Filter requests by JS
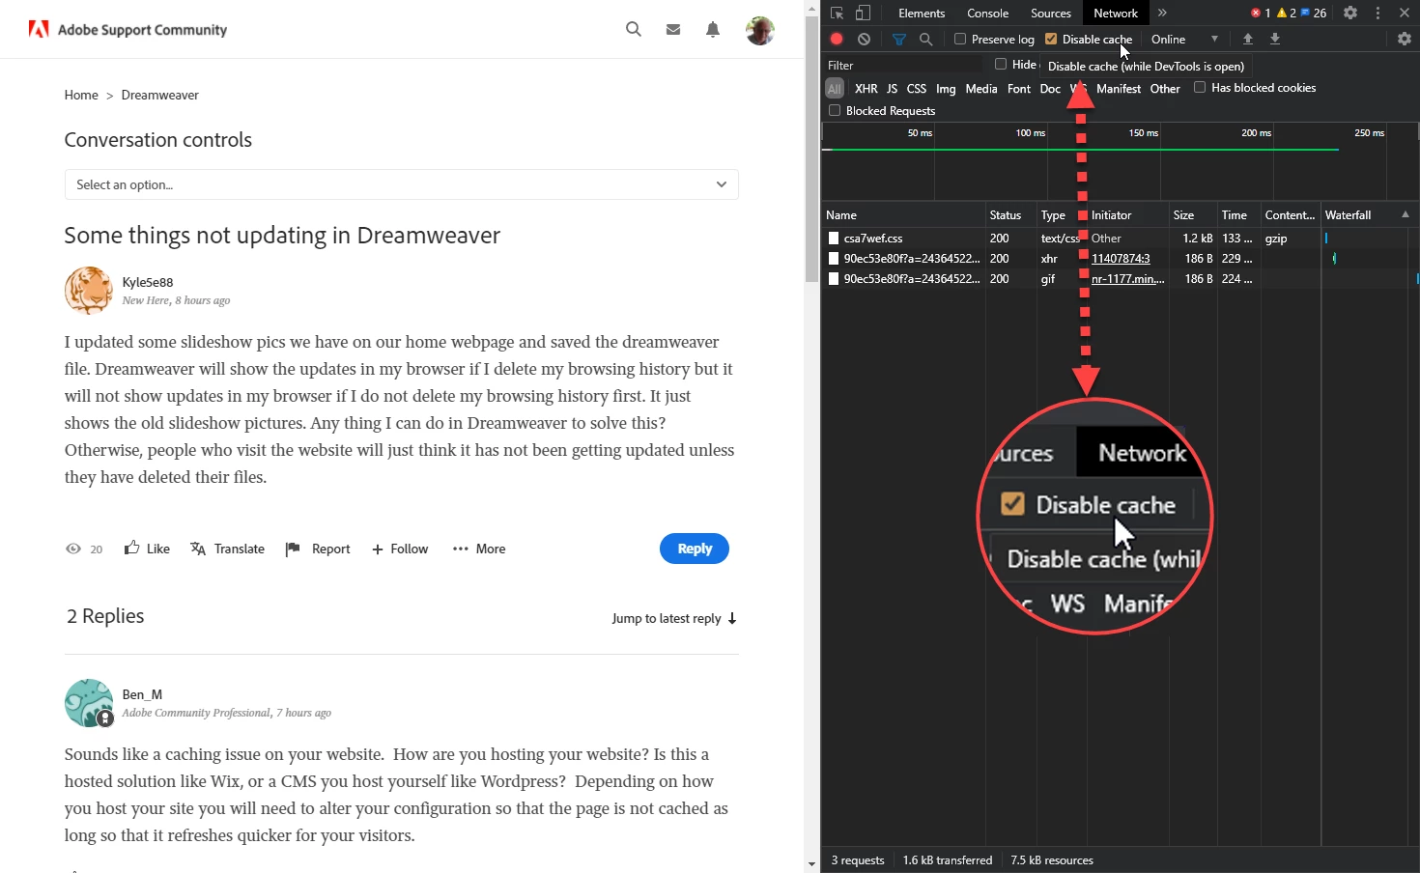1420x873 pixels. point(892,88)
